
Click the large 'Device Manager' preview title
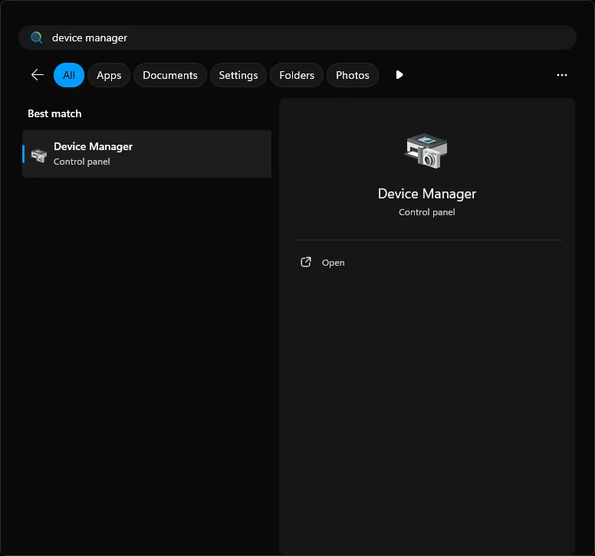click(x=427, y=194)
